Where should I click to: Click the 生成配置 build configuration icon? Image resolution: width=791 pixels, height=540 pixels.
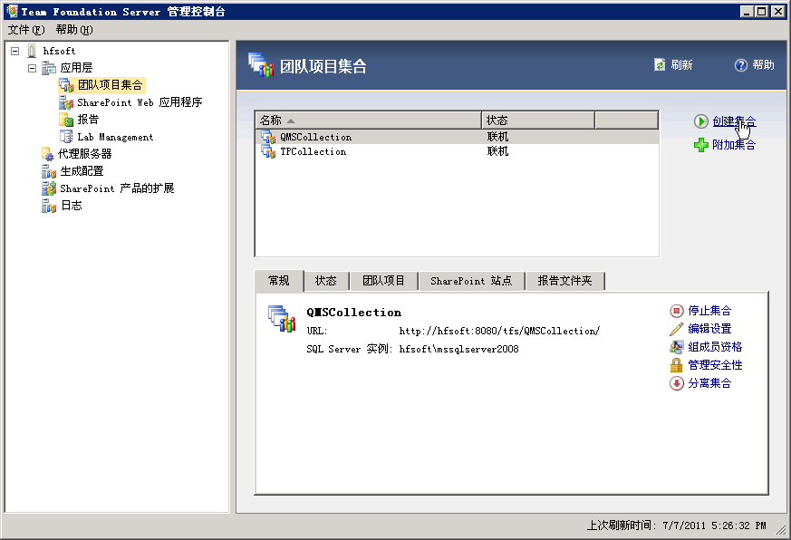[x=48, y=171]
